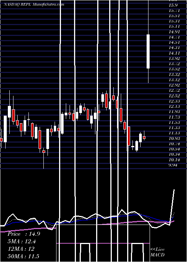This screenshot has height=262, width=187.
Task: Click the 14.11 price axis label
Action: coord(174,53)
